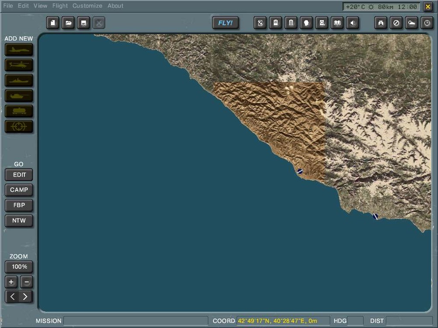This screenshot has height=328, width=438.
Task: Open the Flight menu
Action: point(60,6)
